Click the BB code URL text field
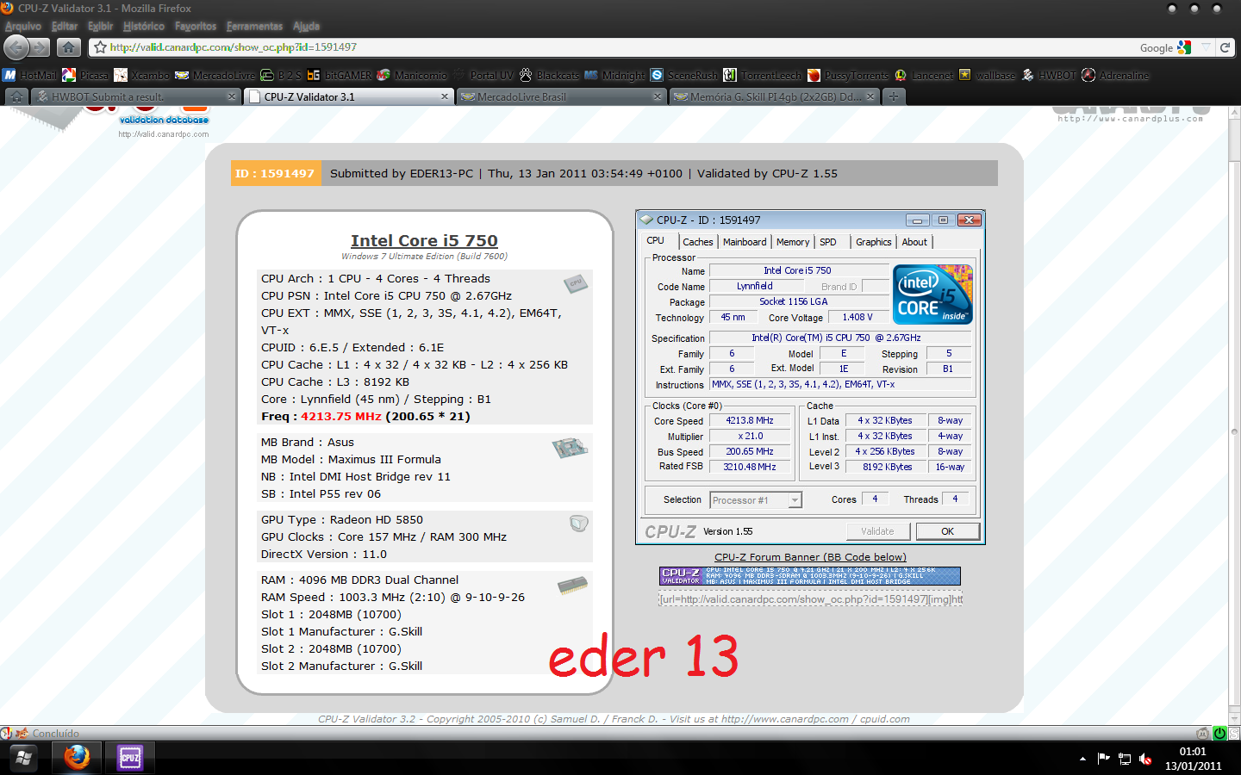The image size is (1241, 775). (x=810, y=599)
